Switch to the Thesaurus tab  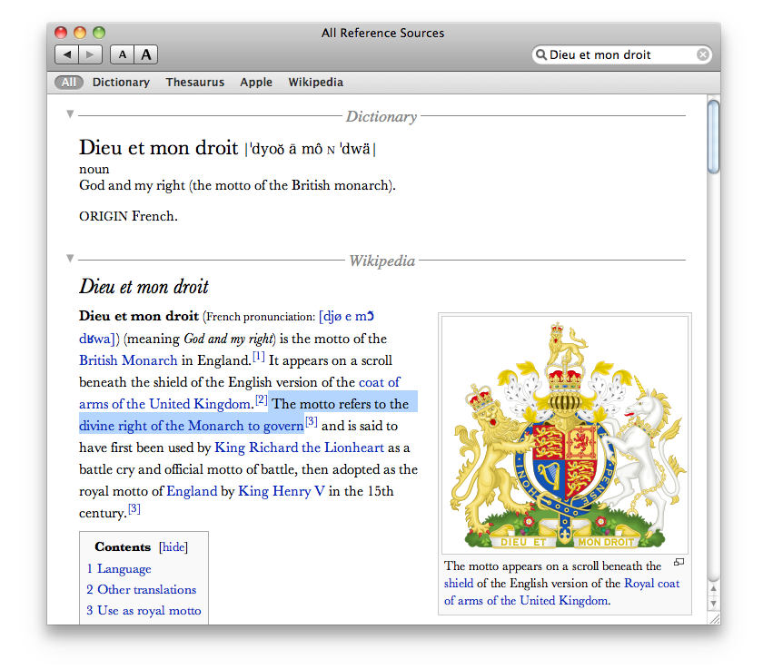pyautogui.click(x=195, y=83)
